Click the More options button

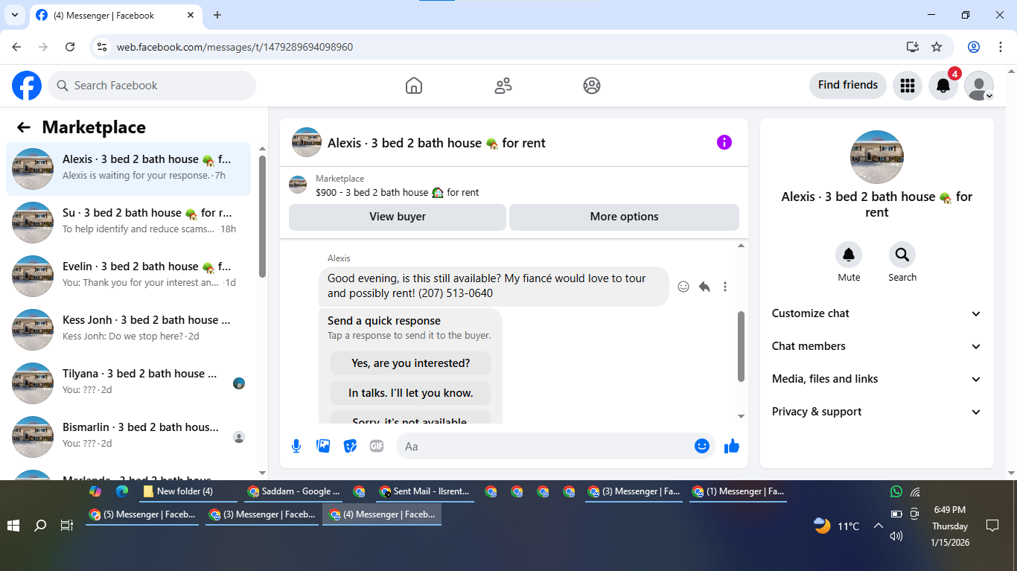click(x=624, y=217)
